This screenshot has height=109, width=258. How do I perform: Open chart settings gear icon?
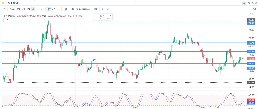[x=252, y=3]
